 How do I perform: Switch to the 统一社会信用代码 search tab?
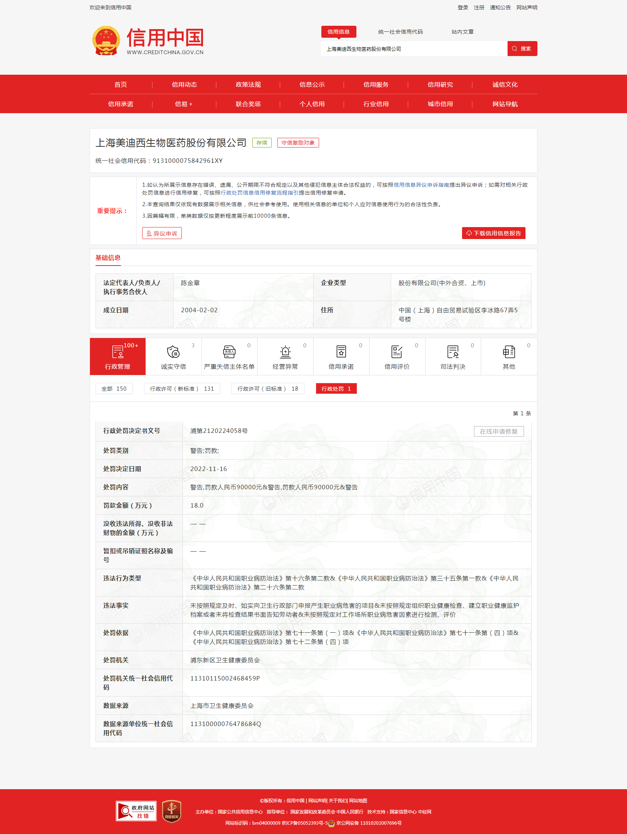(x=400, y=32)
